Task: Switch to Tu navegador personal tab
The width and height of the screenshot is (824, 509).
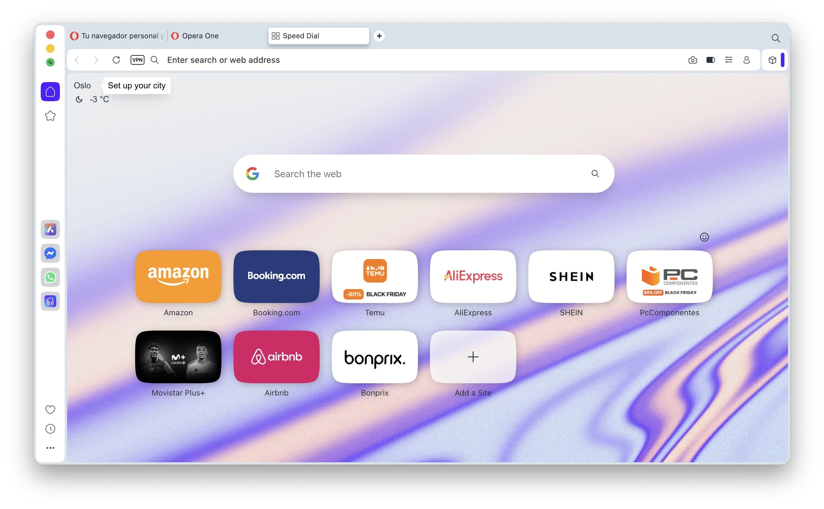Action: (x=117, y=36)
